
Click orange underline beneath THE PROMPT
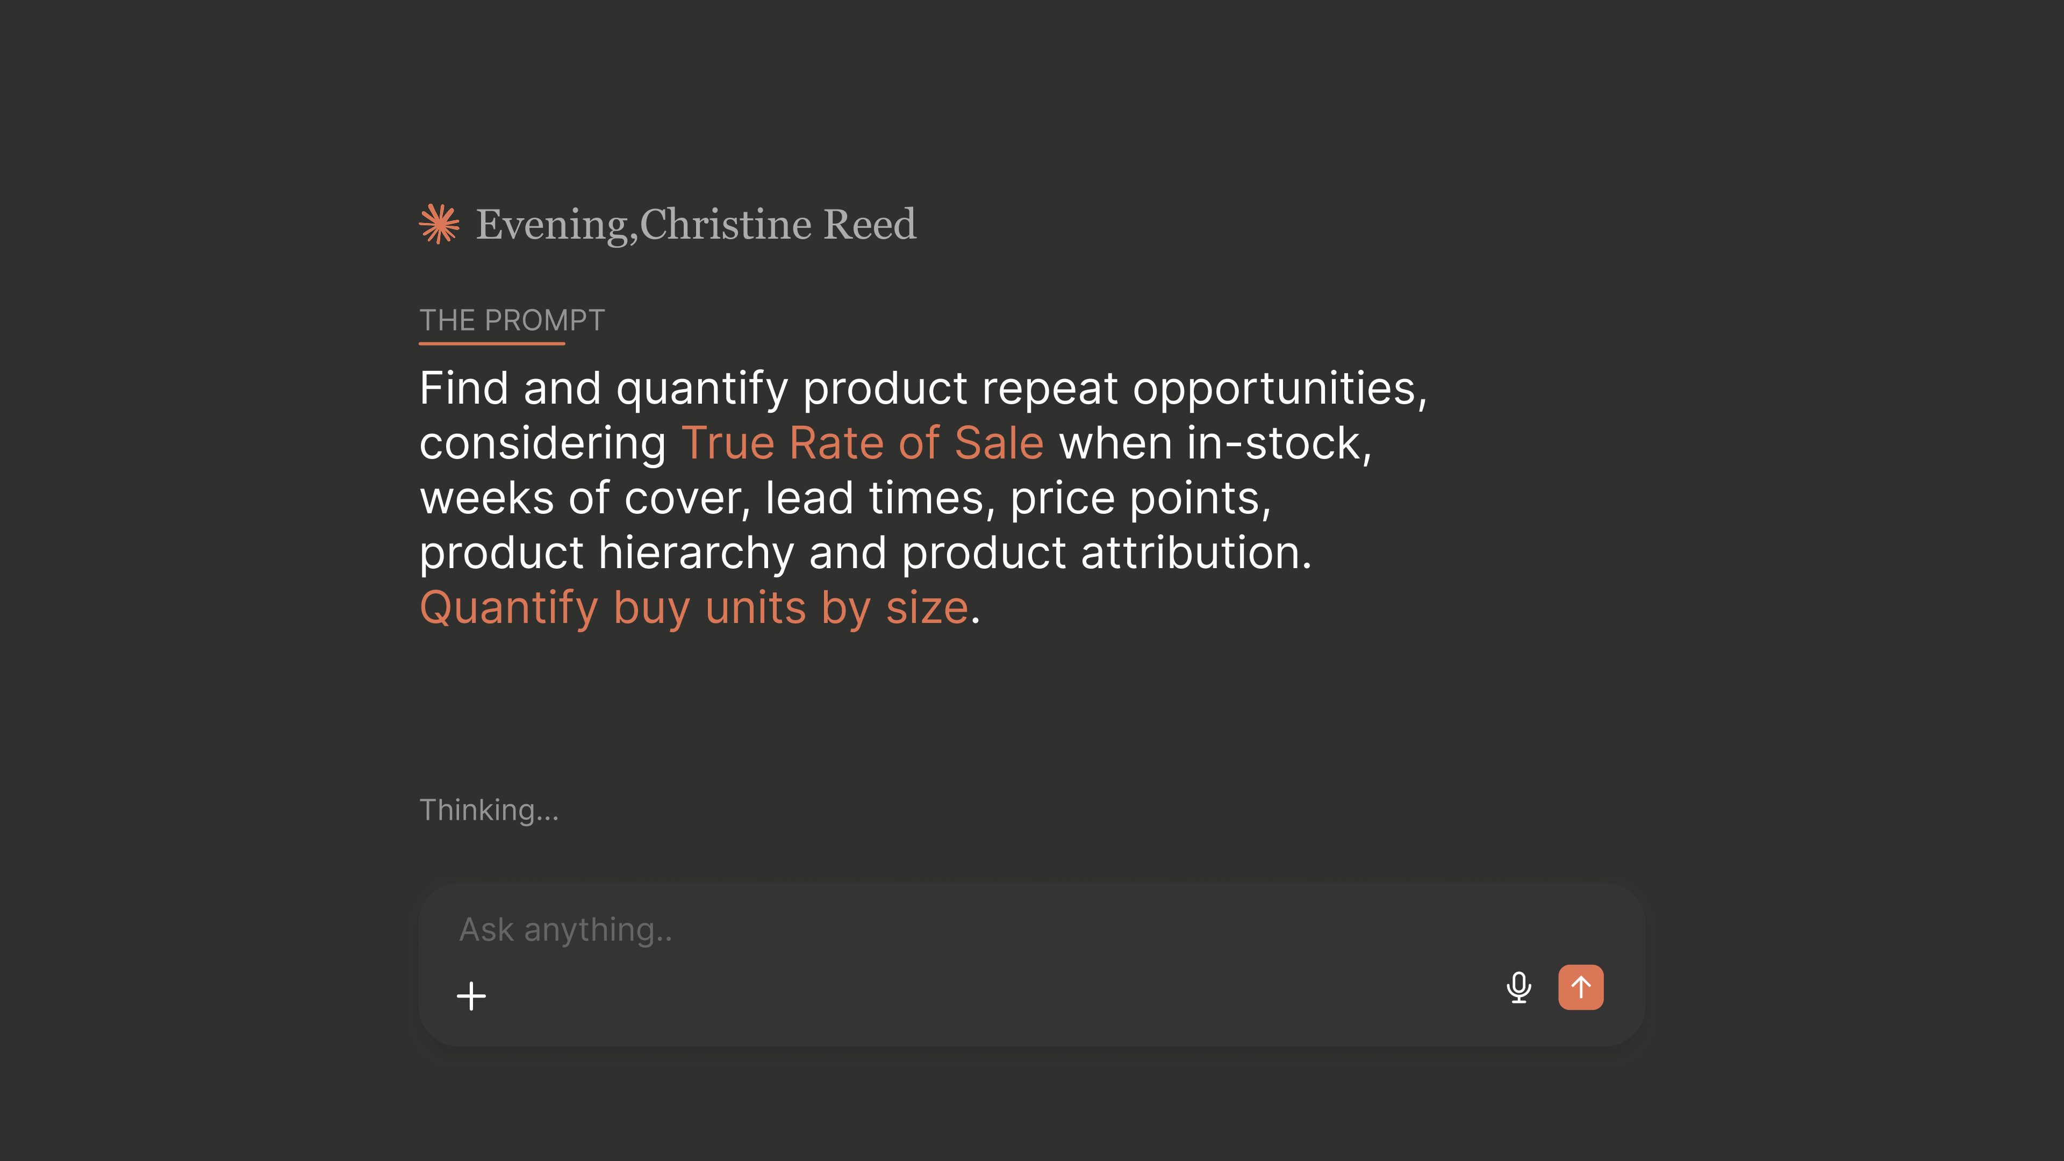(492, 344)
